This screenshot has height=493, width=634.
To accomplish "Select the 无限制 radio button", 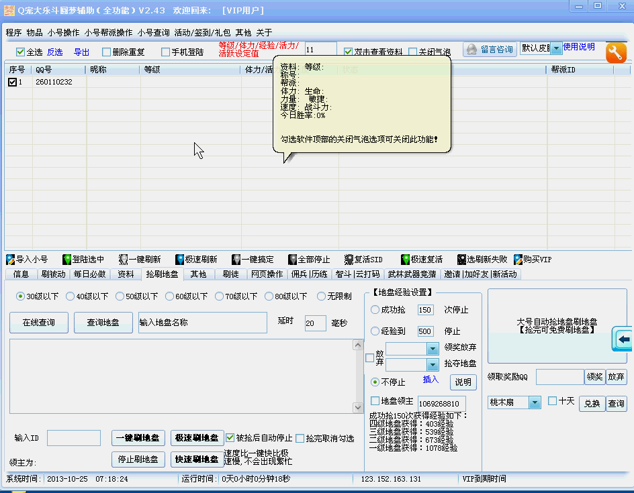I will [x=321, y=296].
